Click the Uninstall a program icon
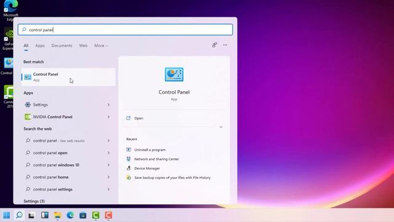This screenshot has width=394, height=222. click(x=129, y=150)
